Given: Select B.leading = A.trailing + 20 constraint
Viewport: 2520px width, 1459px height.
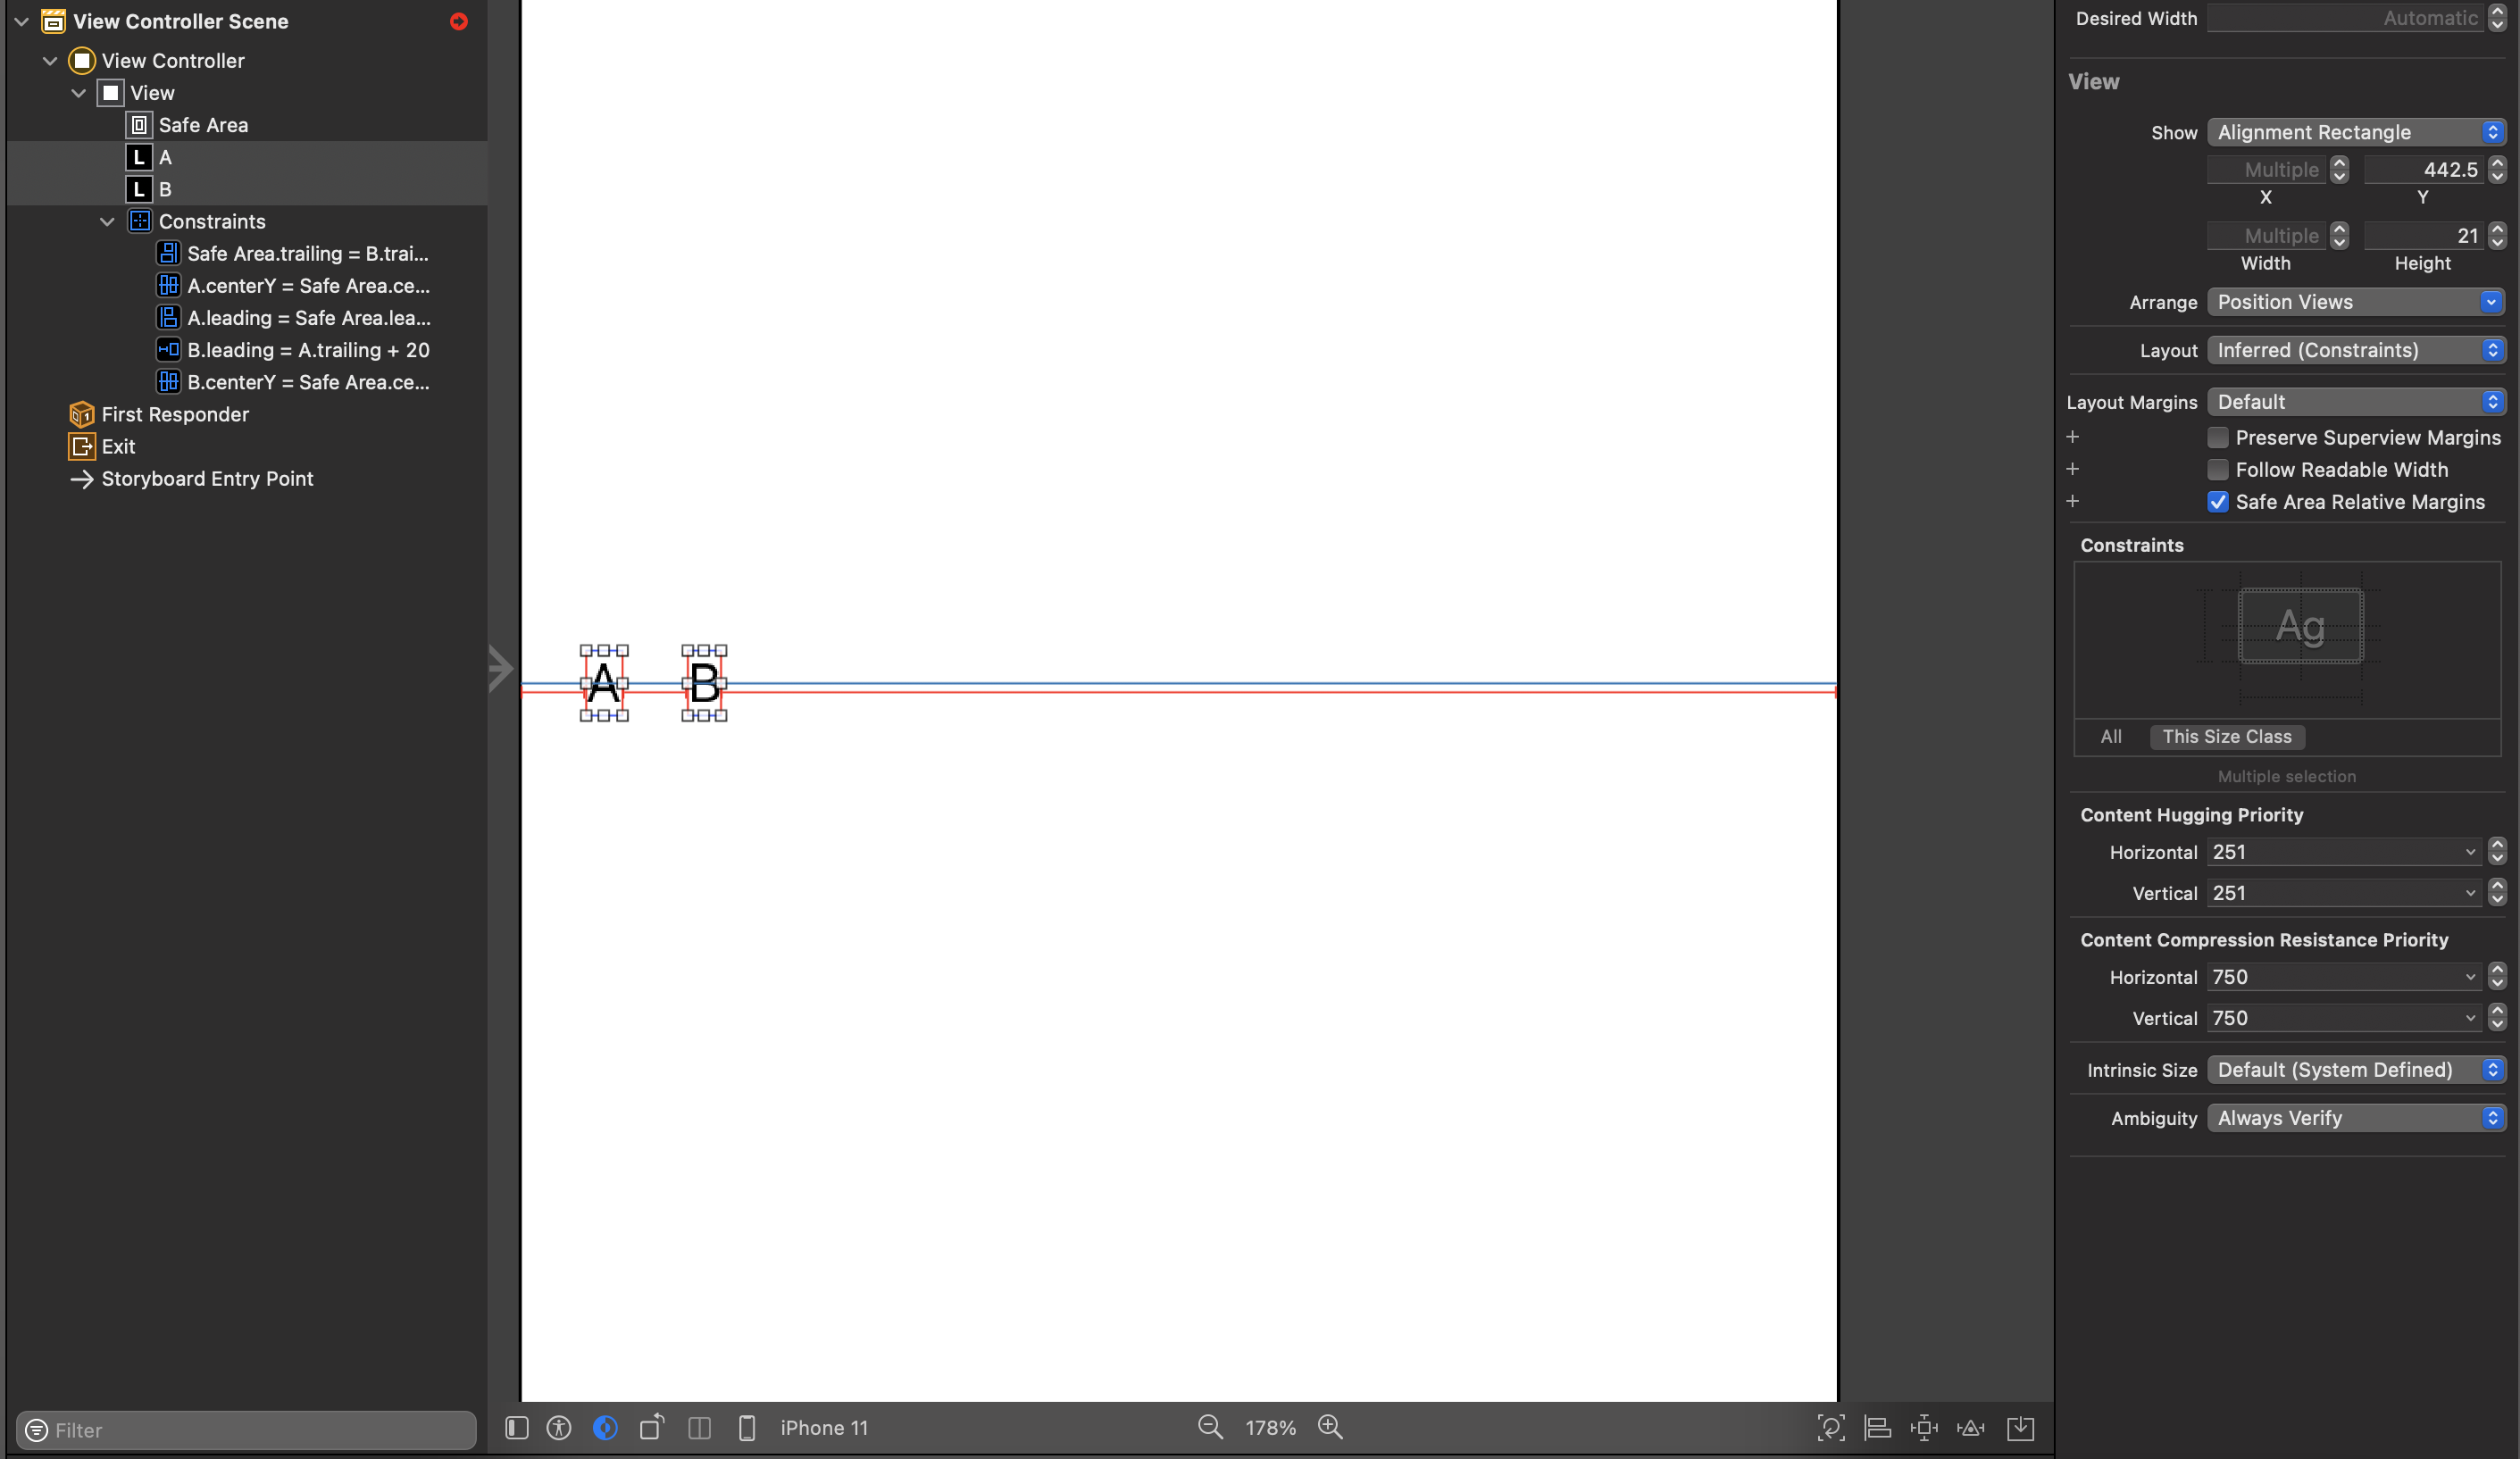Looking at the screenshot, I should pyautogui.click(x=308, y=350).
